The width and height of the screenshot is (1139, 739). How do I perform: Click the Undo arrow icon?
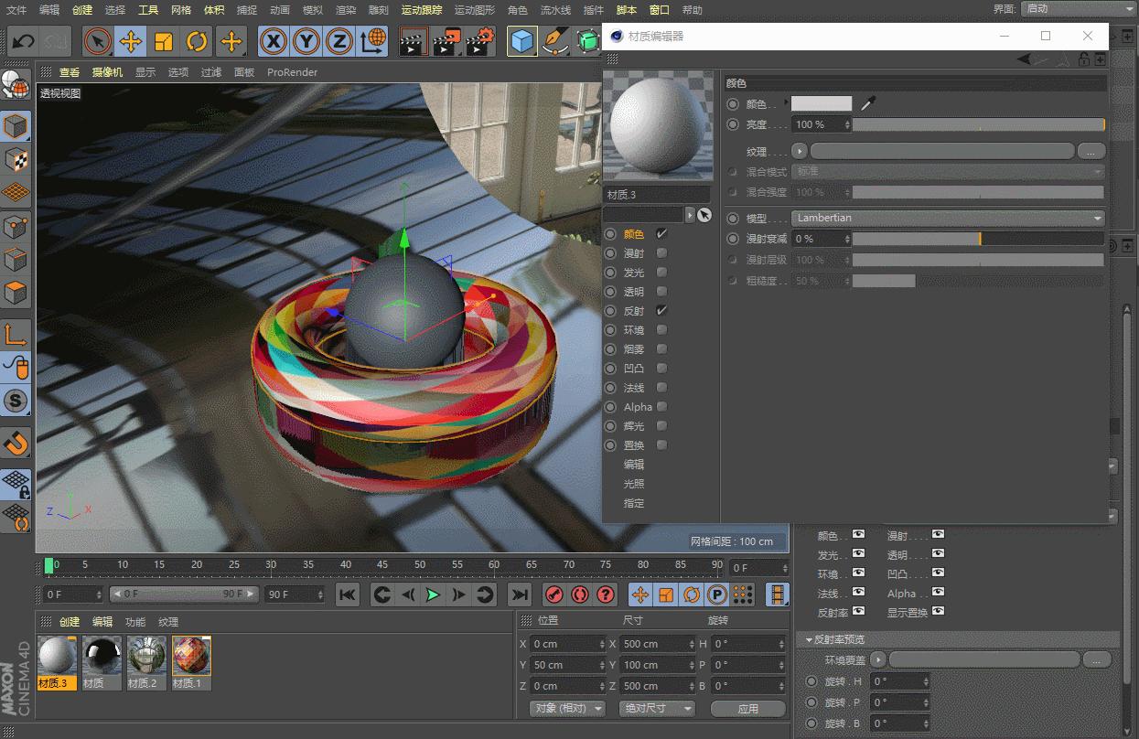point(23,42)
